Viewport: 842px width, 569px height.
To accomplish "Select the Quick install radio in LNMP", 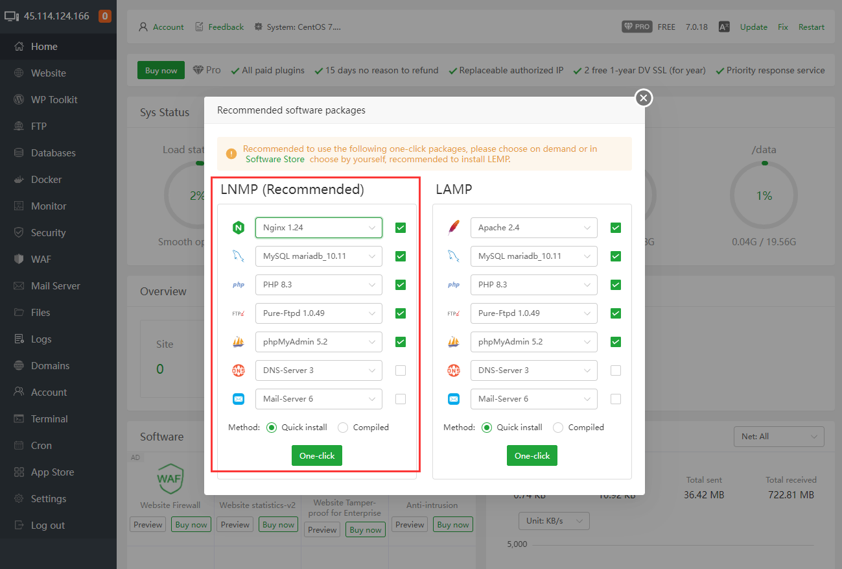I will point(272,428).
